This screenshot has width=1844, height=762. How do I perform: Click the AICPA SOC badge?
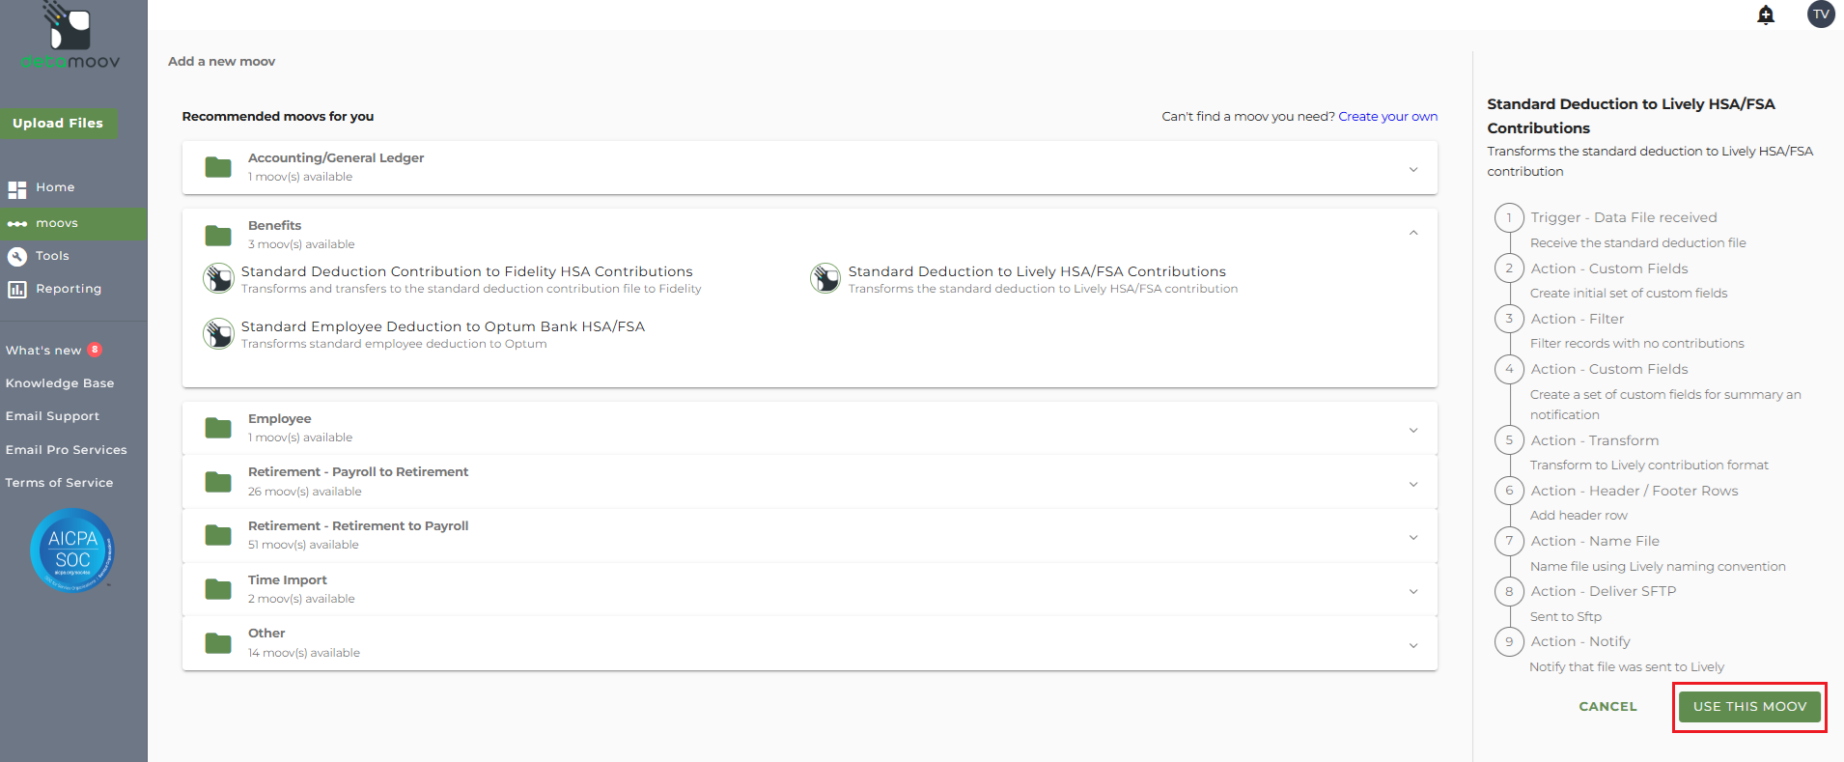[x=72, y=550]
